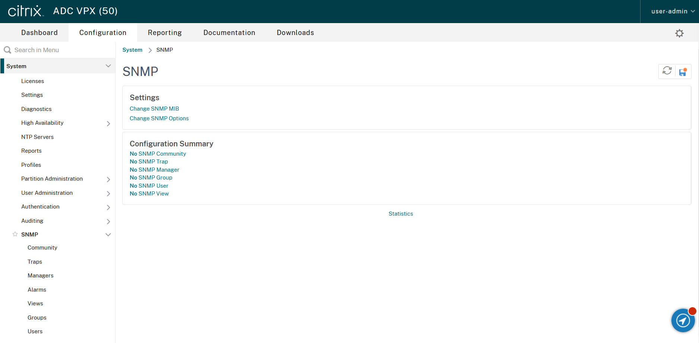699x343 pixels.
Task: Switch to the Dashboard tab
Action: pyautogui.click(x=39, y=32)
